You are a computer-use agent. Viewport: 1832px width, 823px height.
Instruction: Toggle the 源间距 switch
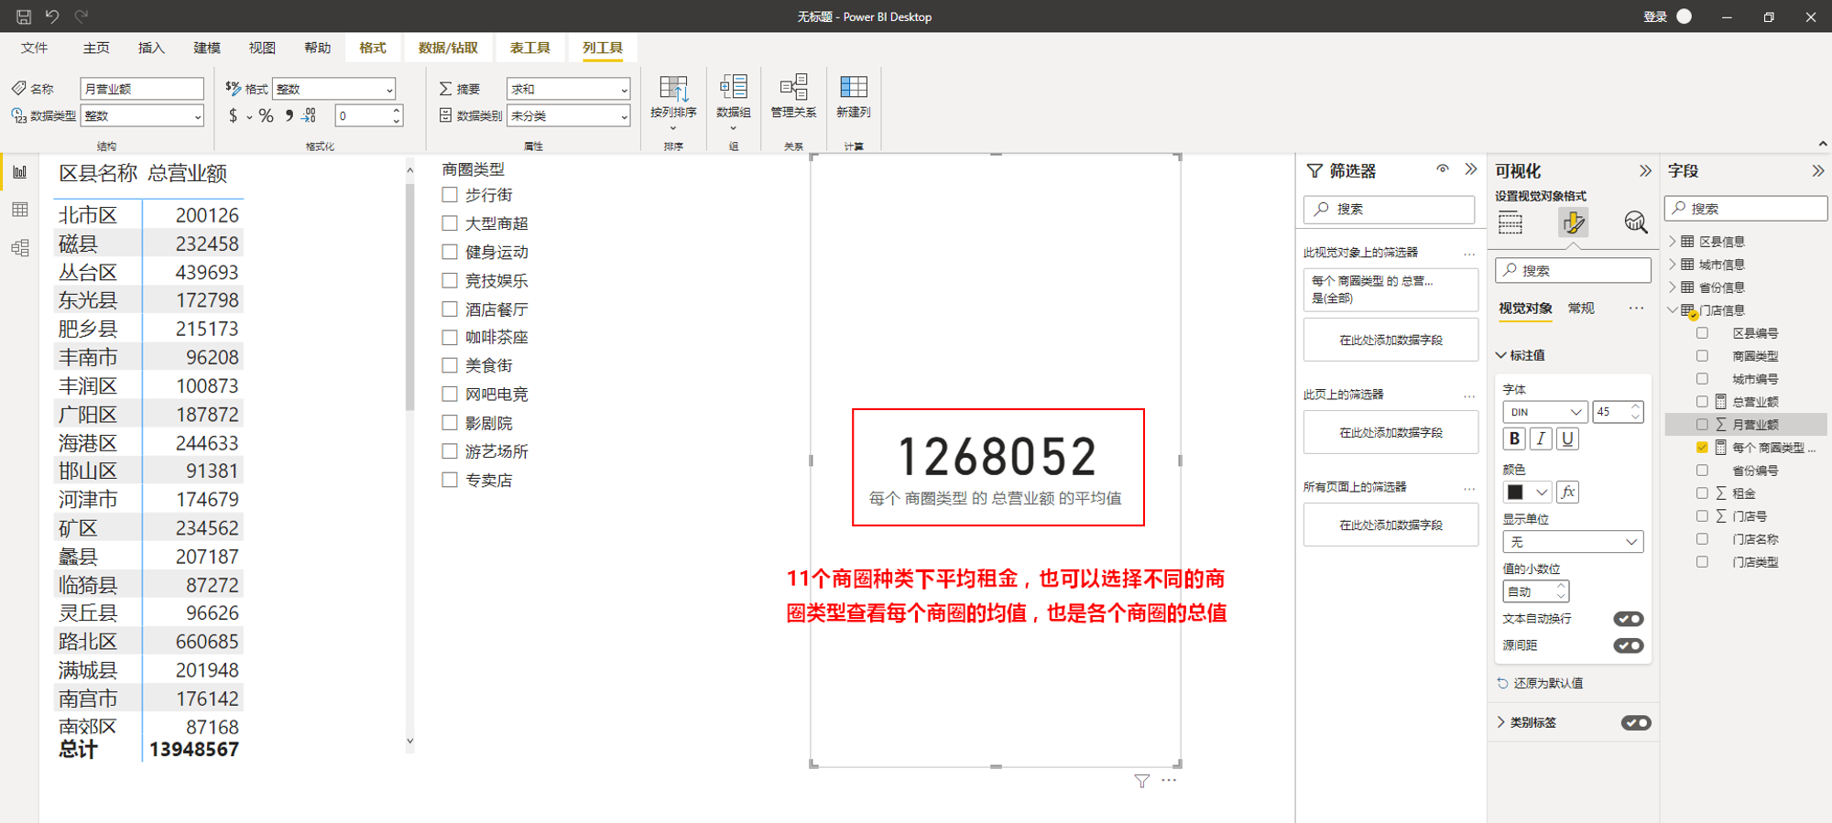1629,645
